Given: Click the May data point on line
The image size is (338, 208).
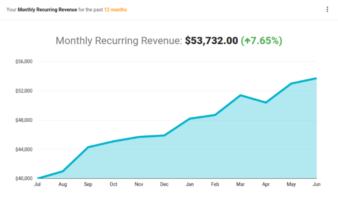Looking at the screenshot, I should (291, 83).
